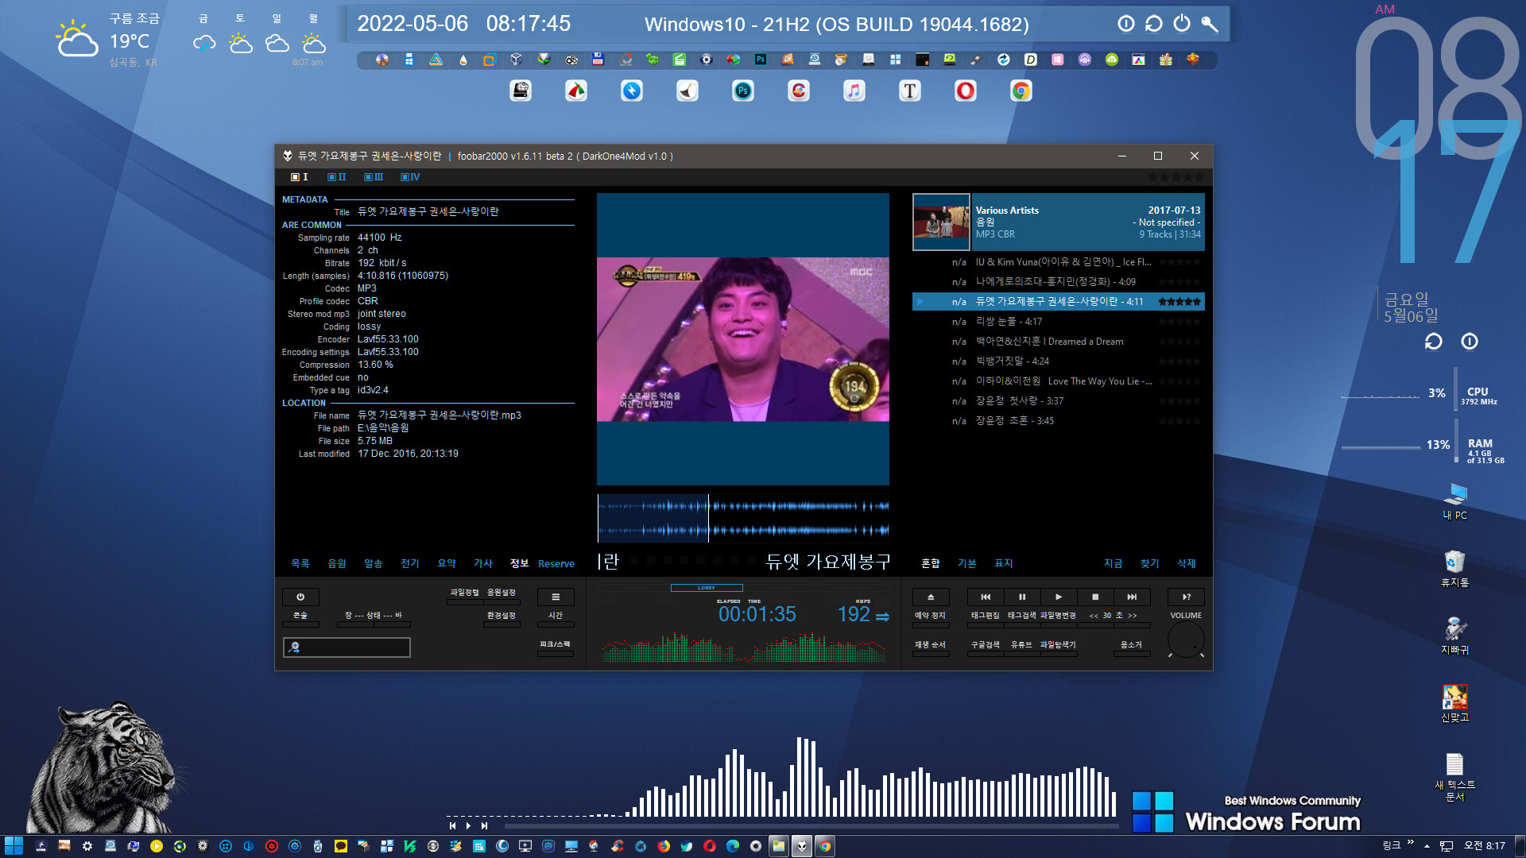Screen dimensions: 1526x858
Task: Click the random playback button above VOLUME
Action: click(1186, 597)
